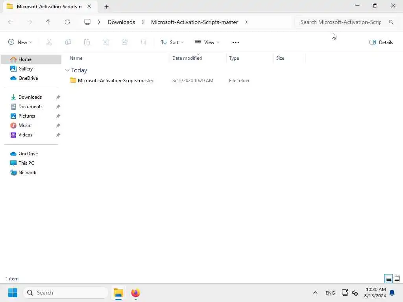Click the Cut toolbar icon
The width and height of the screenshot is (403, 302).
[49, 42]
